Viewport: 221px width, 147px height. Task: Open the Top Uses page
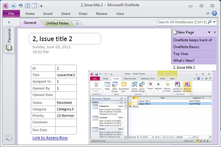pos(194,54)
